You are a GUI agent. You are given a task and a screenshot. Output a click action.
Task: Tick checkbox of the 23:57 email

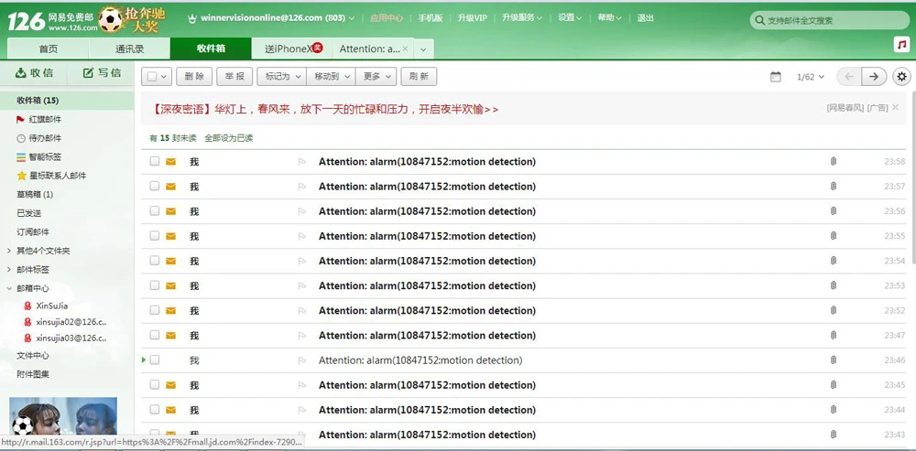click(154, 186)
